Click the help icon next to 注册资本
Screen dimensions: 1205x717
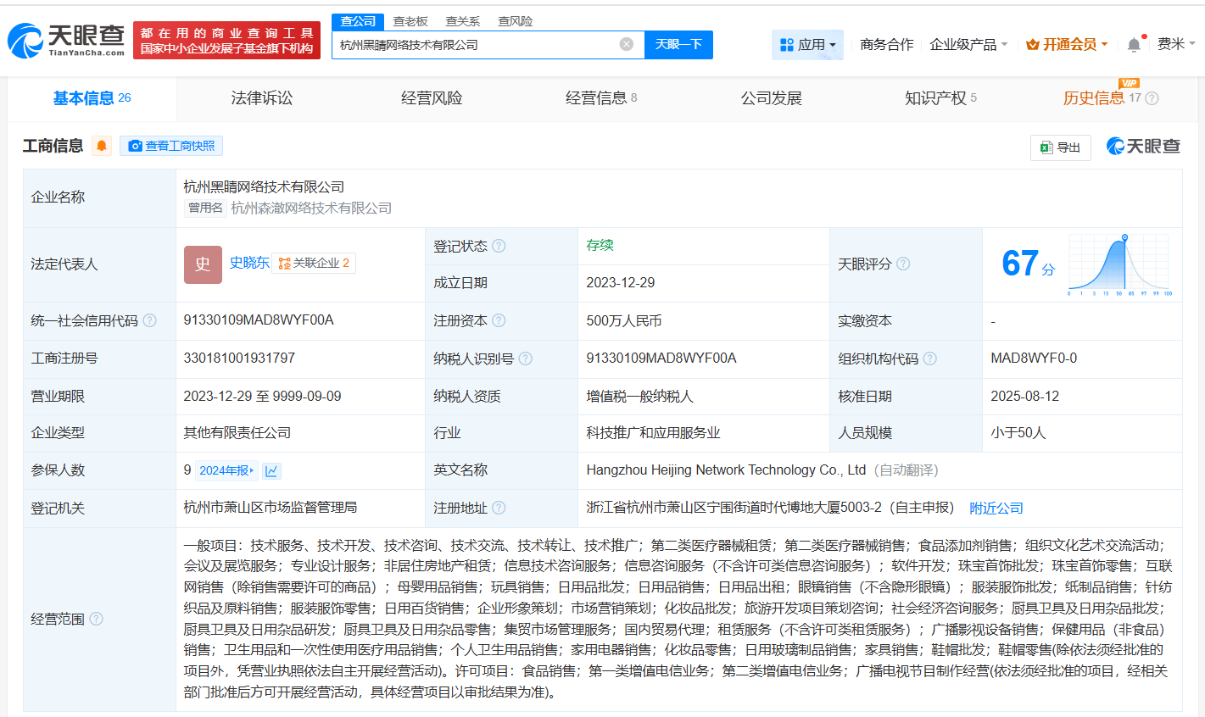click(x=499, y=320)
